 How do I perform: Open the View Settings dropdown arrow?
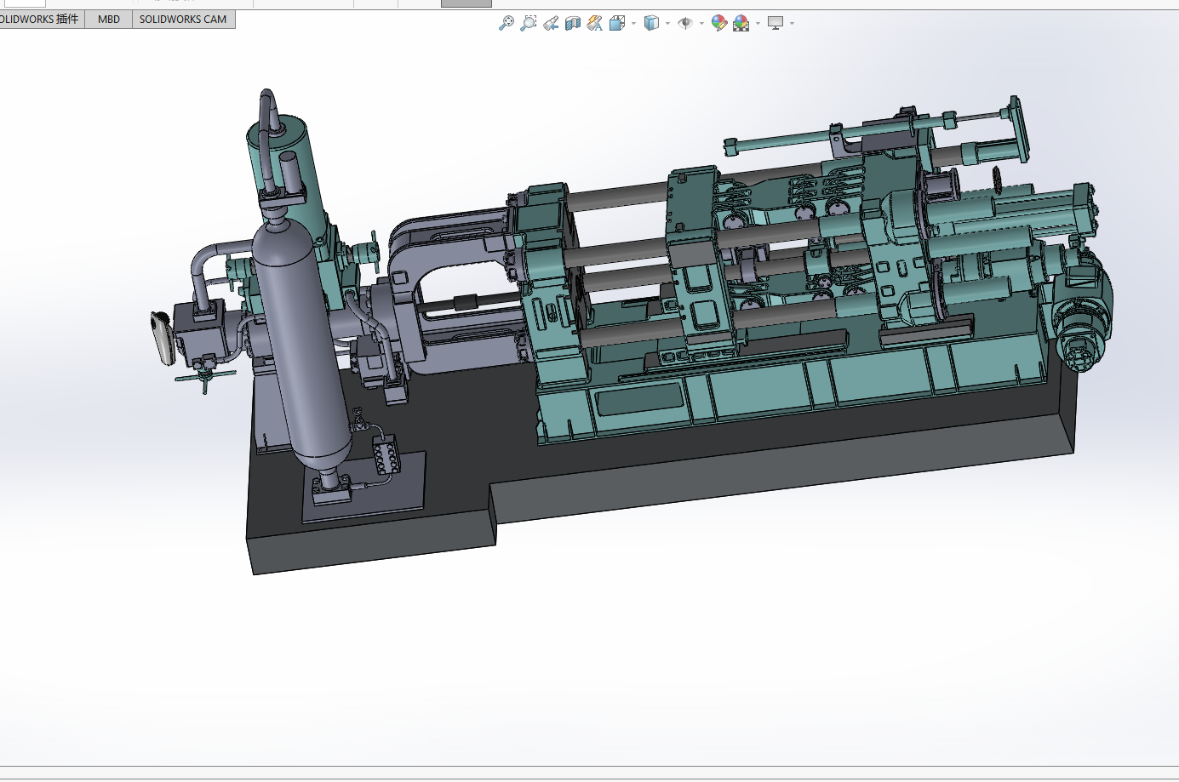coord(792,23)
